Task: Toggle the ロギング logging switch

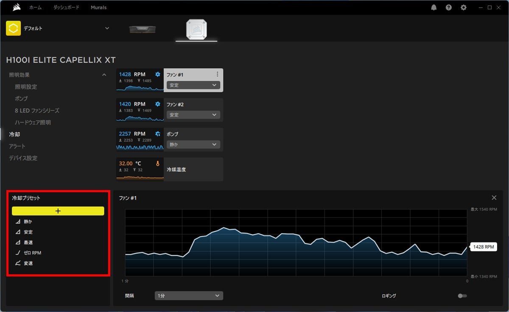Action: tap(462, 296)
